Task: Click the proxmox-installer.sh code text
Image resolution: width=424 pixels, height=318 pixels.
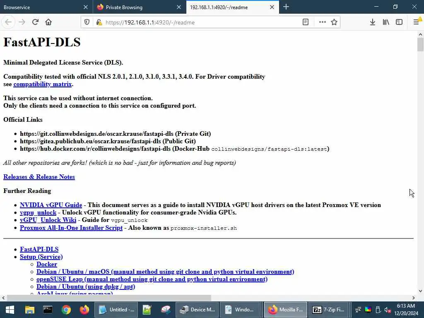Action: pos(204,228)
